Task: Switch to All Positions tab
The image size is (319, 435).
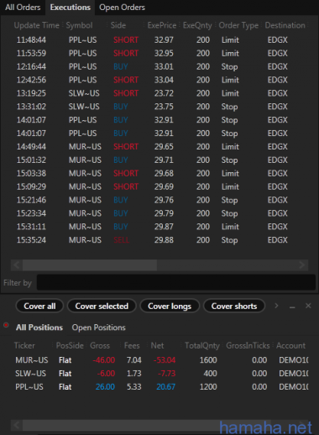Action: coord(39,328)
